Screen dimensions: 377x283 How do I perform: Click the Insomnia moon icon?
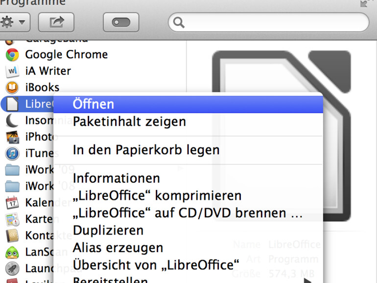[x=12, y=120]
